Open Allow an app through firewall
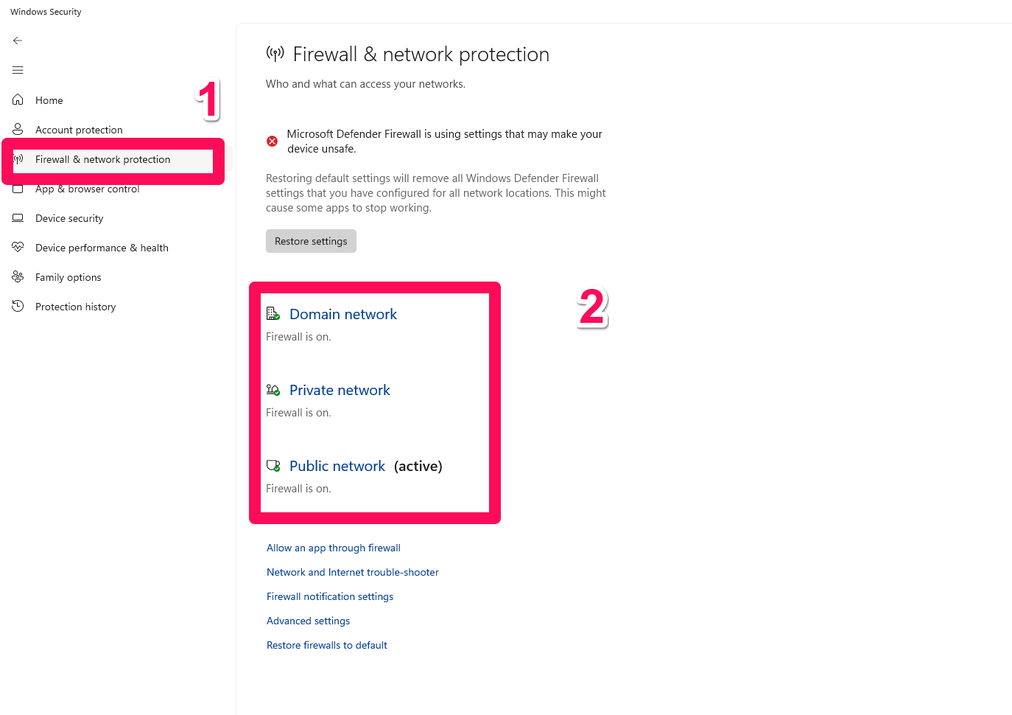This screenshot has height=715, width=1012. click(x=333, y=548)
